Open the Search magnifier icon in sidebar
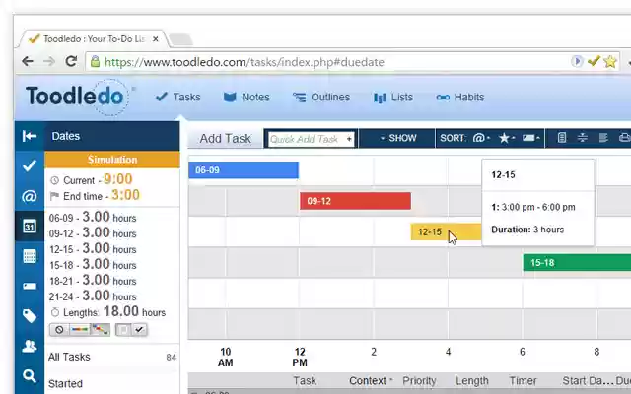This screenshot has width=631, height=394. [30, 376]
